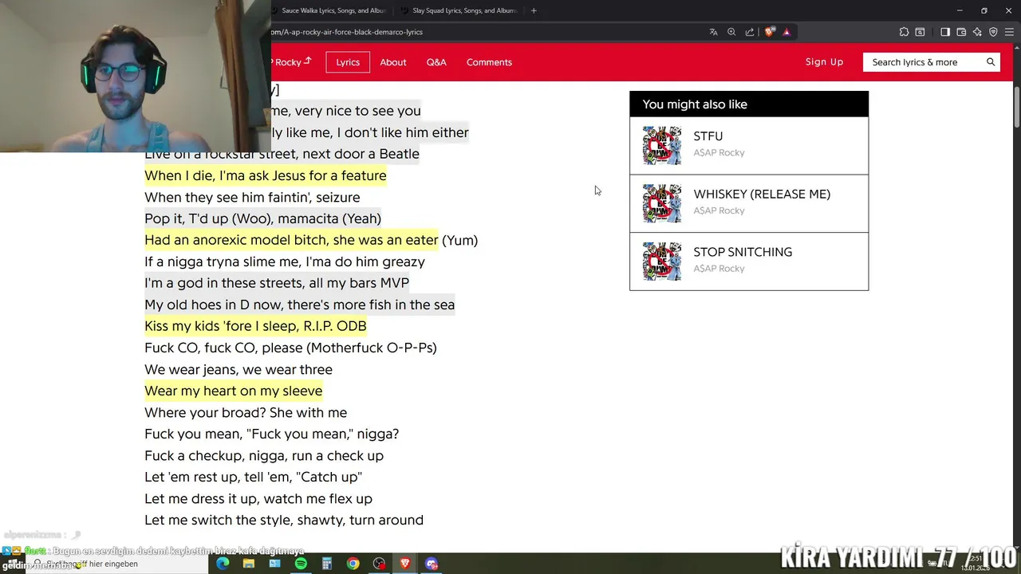Open Calculator from taskbar
This screenshot has height=574, width=1021.
tap(326, 564)
